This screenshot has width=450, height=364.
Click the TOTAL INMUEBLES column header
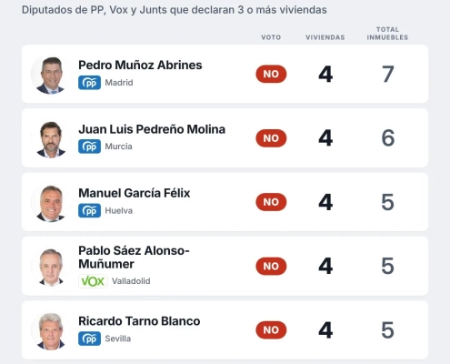click(x=387, y=34)
